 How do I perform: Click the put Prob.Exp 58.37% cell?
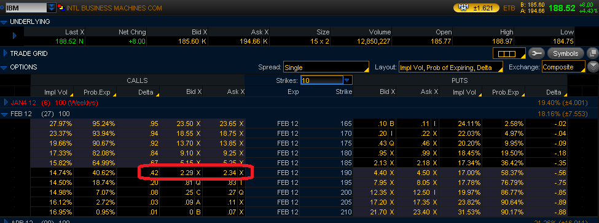coord(512,173)
